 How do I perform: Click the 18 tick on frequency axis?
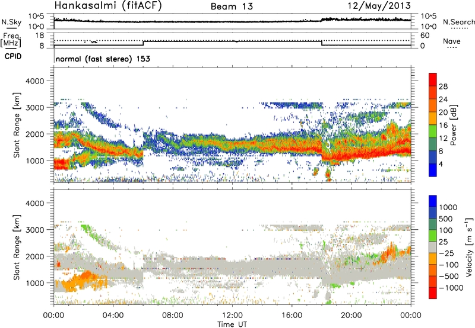tap(40, 36)
